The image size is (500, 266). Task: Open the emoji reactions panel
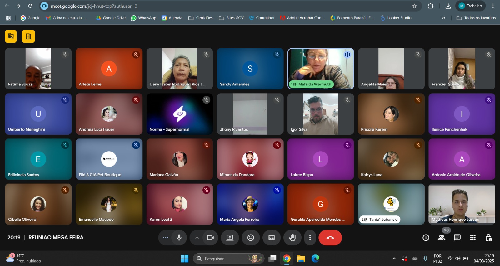[x=251, y=238]
